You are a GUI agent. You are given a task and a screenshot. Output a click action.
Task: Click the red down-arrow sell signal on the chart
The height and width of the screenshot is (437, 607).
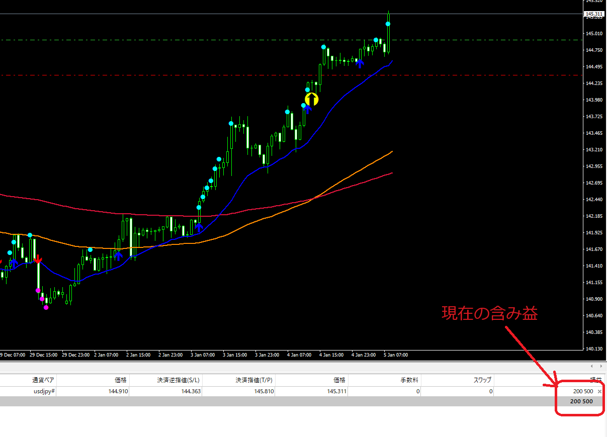point(38,258)
